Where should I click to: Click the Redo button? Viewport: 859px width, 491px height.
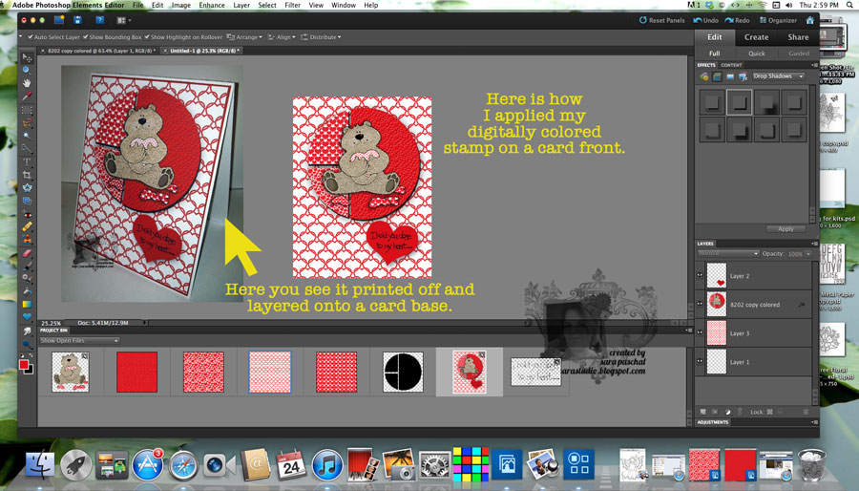click(737, 20)
